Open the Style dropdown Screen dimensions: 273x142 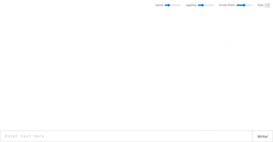pos(267,5)
